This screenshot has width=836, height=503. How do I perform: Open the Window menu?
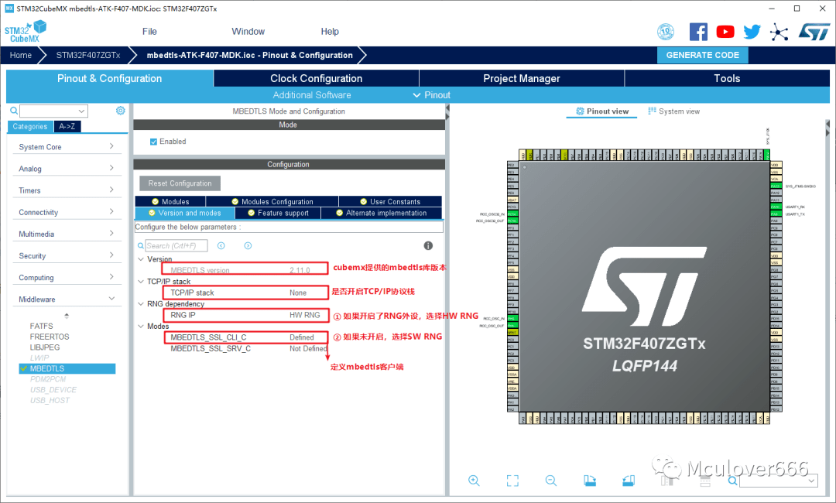pyautogui.click(x=248, y=31)
